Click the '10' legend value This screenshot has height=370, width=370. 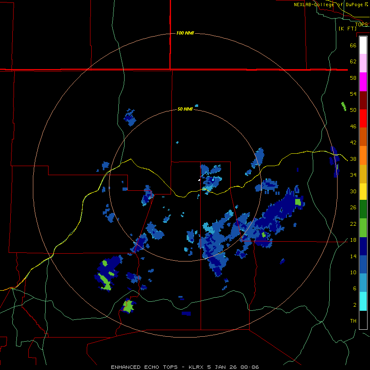click(x=353, y=273)
